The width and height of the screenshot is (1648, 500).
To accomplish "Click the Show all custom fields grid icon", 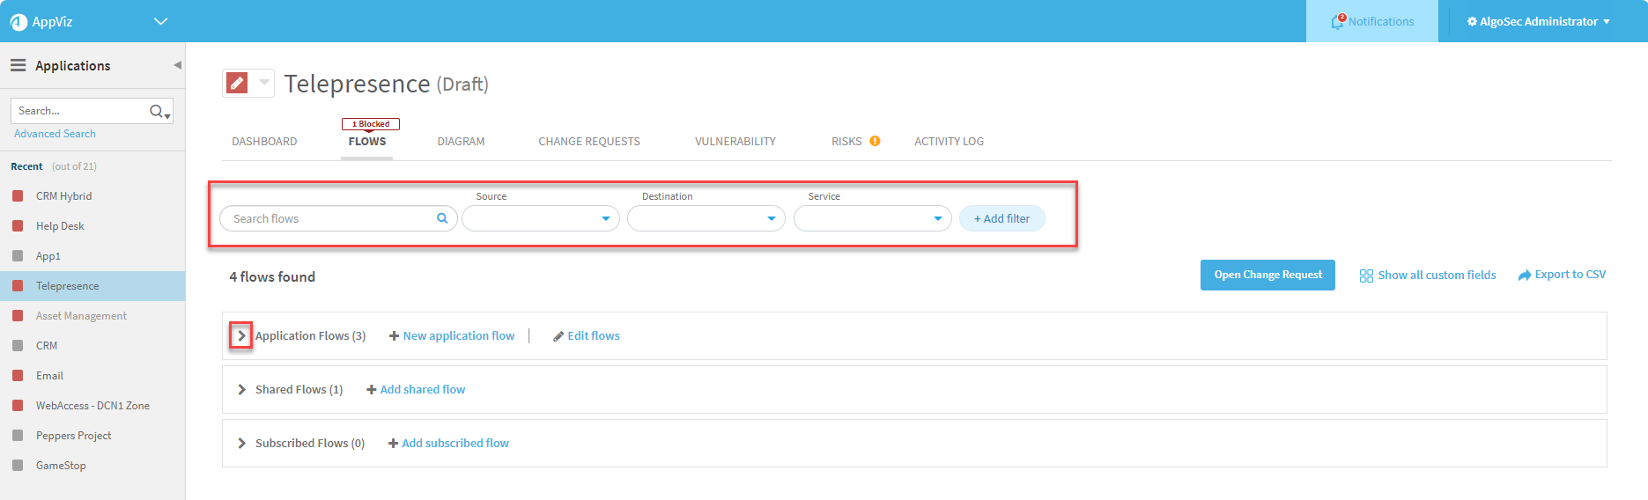I will [1366, 276].
